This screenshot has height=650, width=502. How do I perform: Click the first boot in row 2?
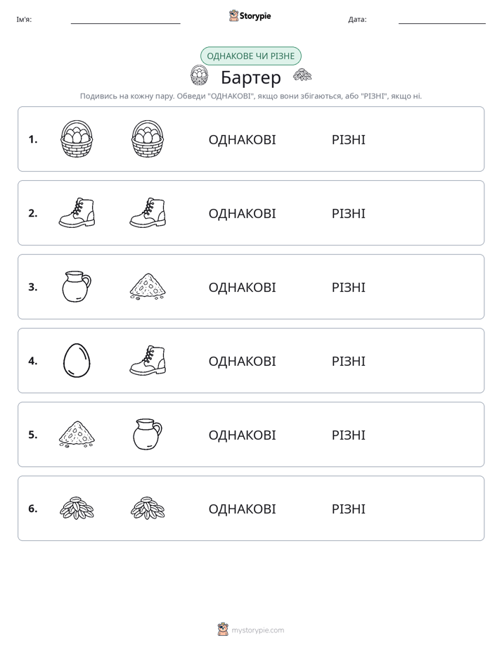tap(77, 212)
